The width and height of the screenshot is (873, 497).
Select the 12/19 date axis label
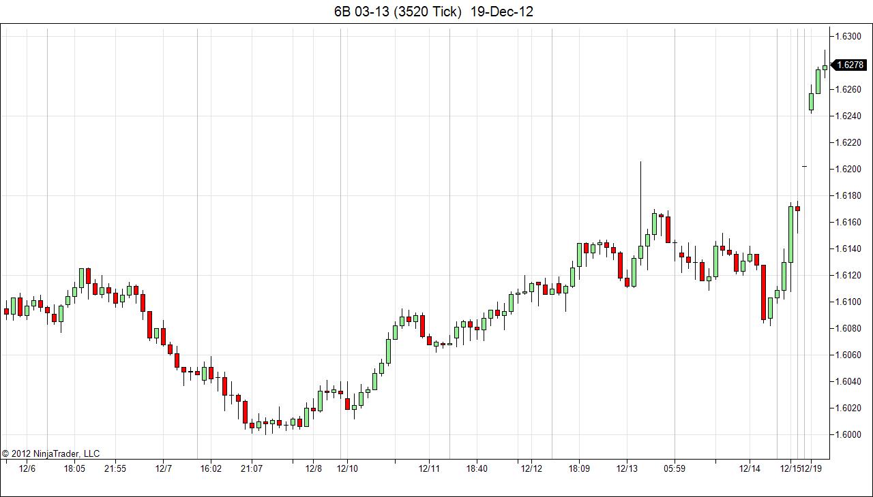click(811, 468)
